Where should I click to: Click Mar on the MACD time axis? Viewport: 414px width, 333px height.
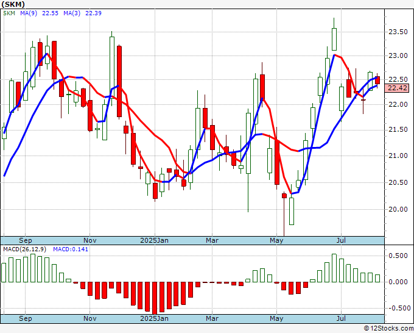pos(212,318)
